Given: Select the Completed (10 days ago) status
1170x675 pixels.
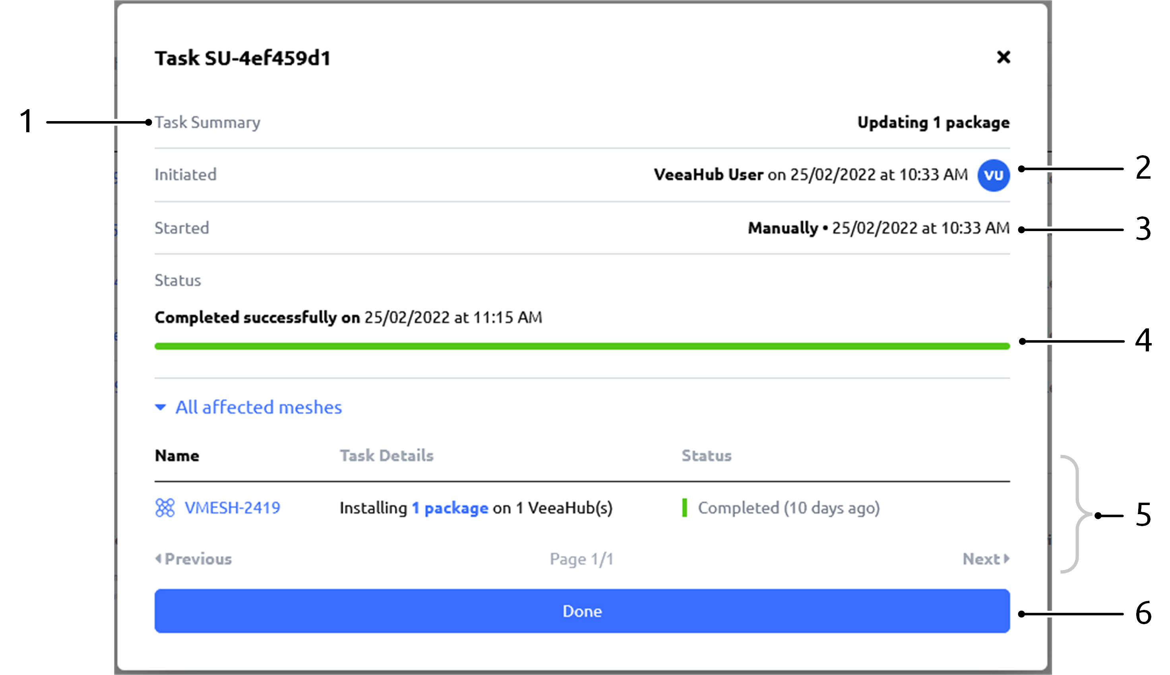Looking at the screenshot, I should click(x=781, y=508).
